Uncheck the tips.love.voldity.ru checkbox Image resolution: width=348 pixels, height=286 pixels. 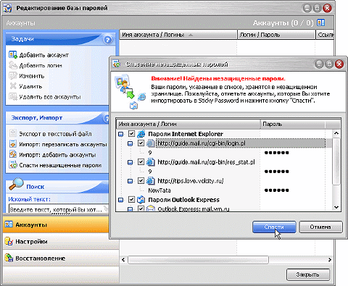coord(141,180)
